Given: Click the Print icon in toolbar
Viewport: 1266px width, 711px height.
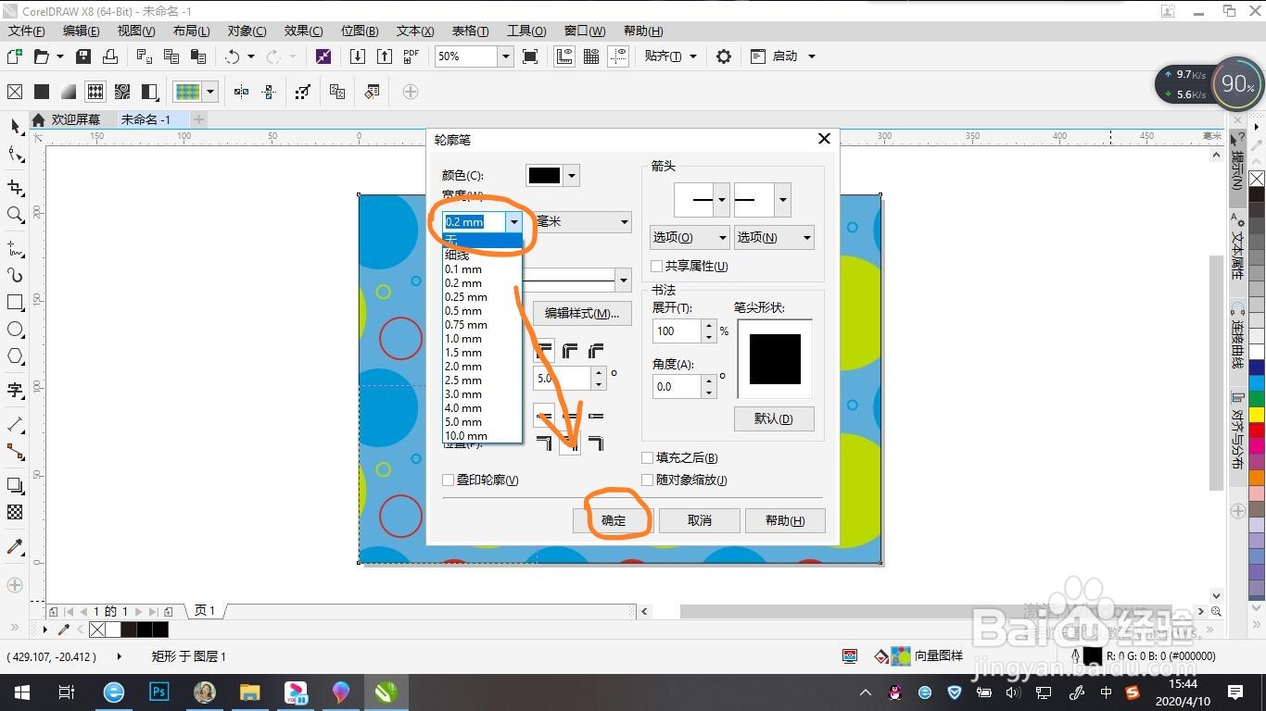Looking at the screenshot, I should click(x=109, y=56).
